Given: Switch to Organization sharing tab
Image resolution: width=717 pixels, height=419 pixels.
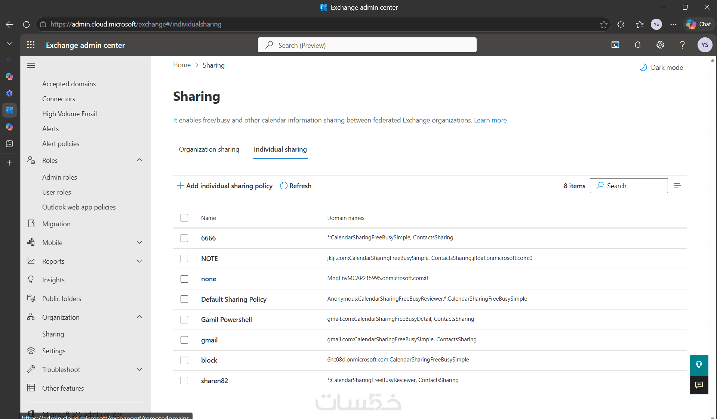Looking at the screenshot, I should (x=209, y=149).
